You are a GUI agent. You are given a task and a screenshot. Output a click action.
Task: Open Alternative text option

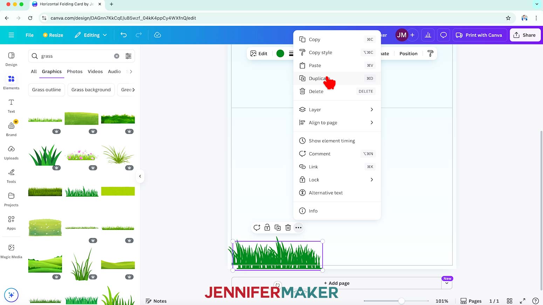337,193
